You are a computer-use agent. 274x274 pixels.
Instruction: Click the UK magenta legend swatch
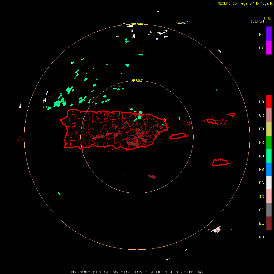(x=269, y=48)
